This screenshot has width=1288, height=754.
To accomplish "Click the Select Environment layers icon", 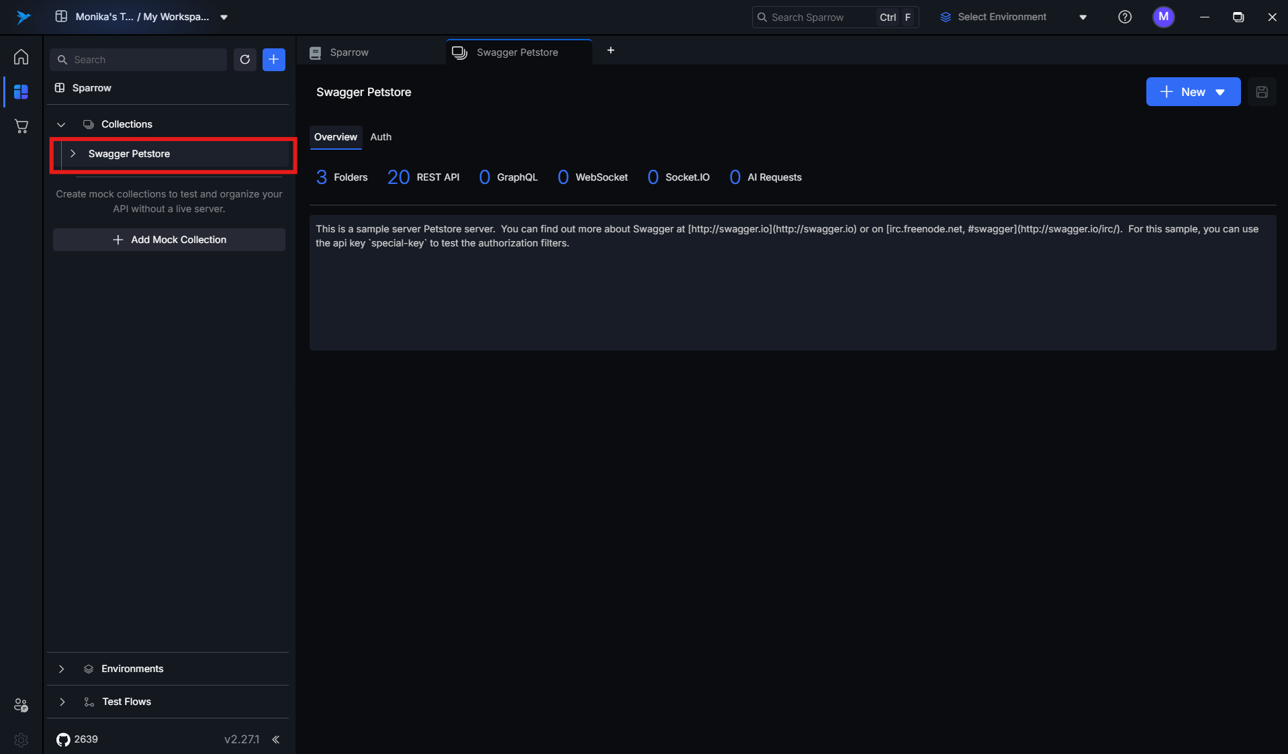I will click(946, 17).
